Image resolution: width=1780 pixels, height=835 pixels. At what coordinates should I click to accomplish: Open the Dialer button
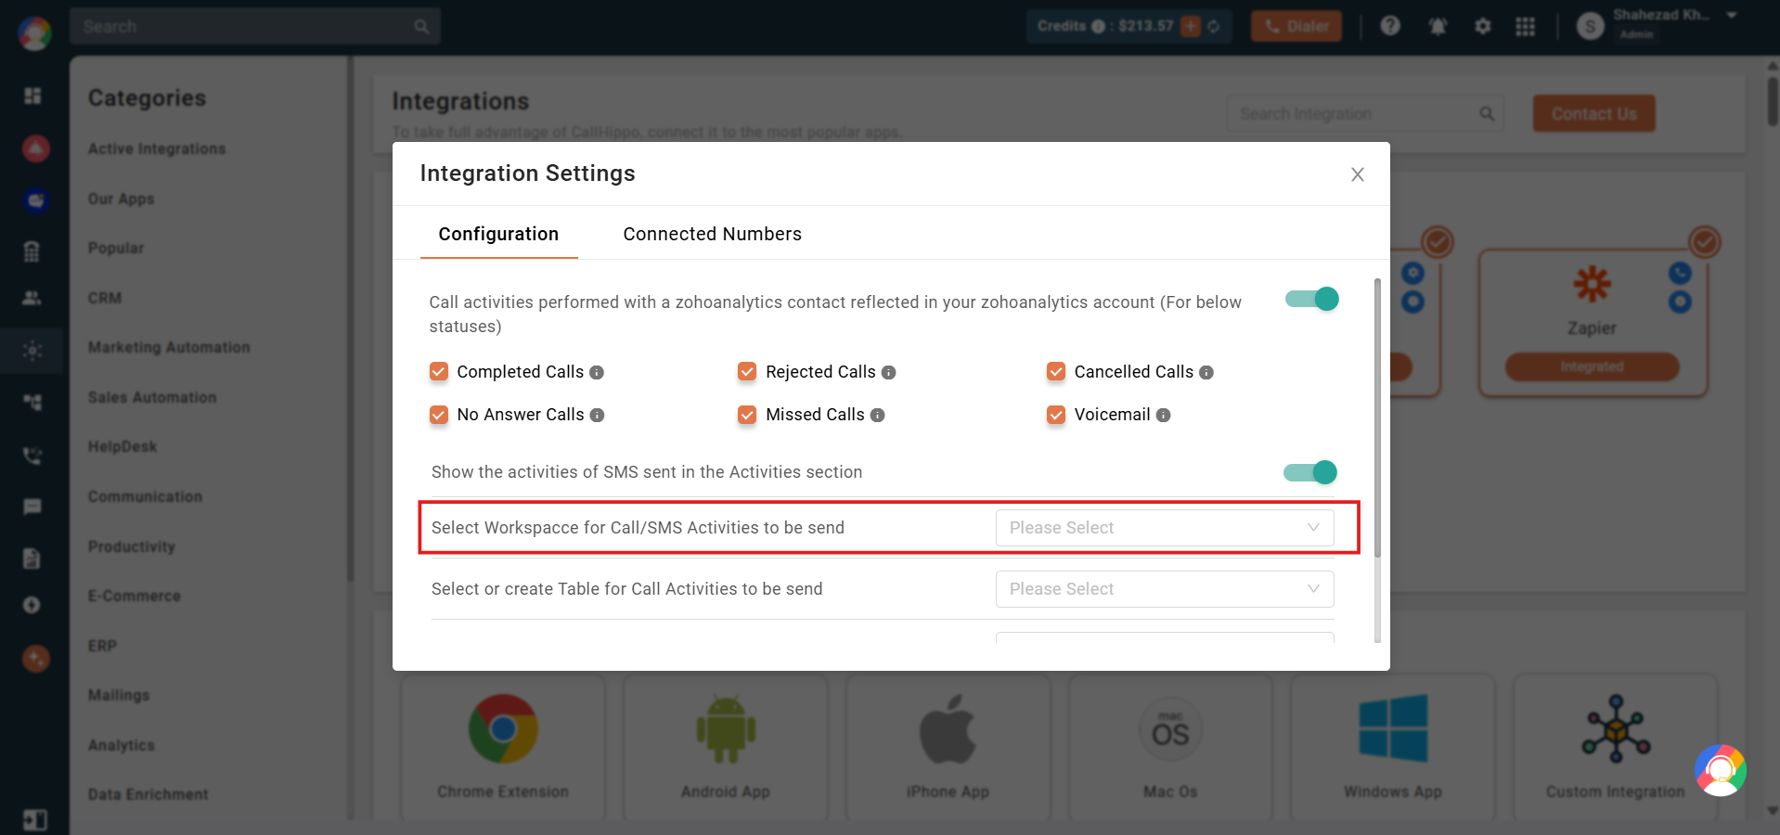point(1296,26)
